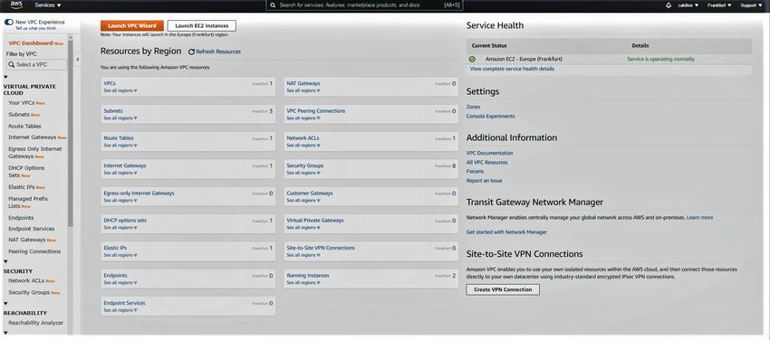770x340 pixels.
Task: Click the search magnifier in the top bar
Action: pos(274,5)
